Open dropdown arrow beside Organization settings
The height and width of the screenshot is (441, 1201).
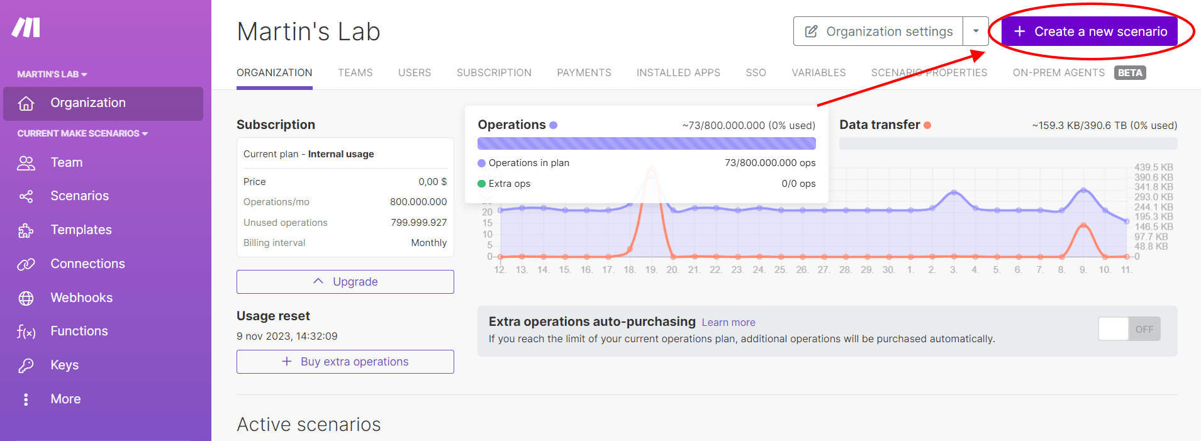click(x=976, y=31)
